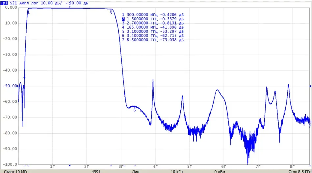312x173 pixels.
Task: Click the -40.00 scale label
Action: pos(10,70)
